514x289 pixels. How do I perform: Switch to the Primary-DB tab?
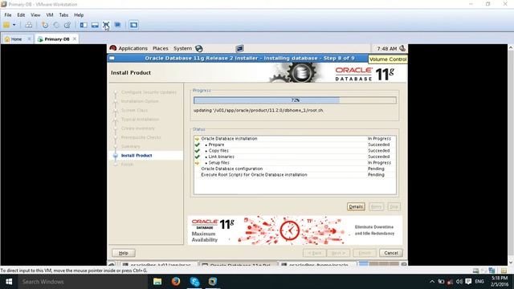click(x=56, y=39)
